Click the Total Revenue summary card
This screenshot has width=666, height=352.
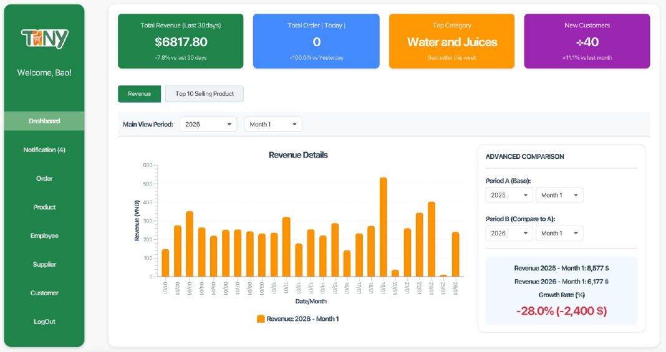tap(181, 41)
